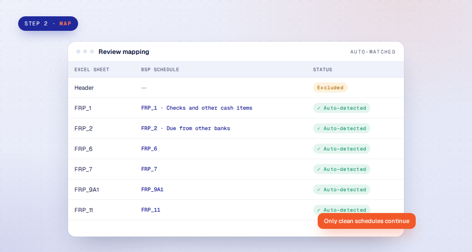472x252 pixels.
Task: Open the FRP_6 BSP schedule link
Action: tap(149, 149)
